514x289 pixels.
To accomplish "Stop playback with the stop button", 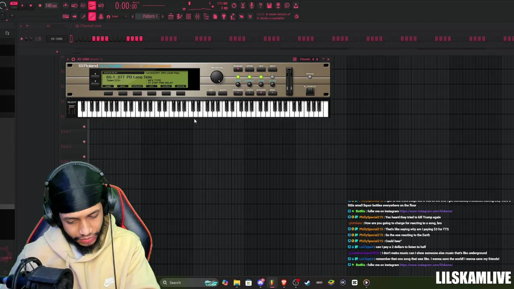I will pos(31,5).
